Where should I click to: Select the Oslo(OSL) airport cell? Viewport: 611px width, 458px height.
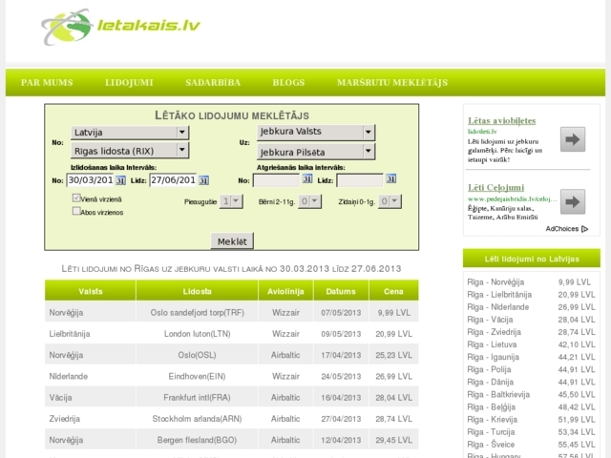(x=198, y=355)
